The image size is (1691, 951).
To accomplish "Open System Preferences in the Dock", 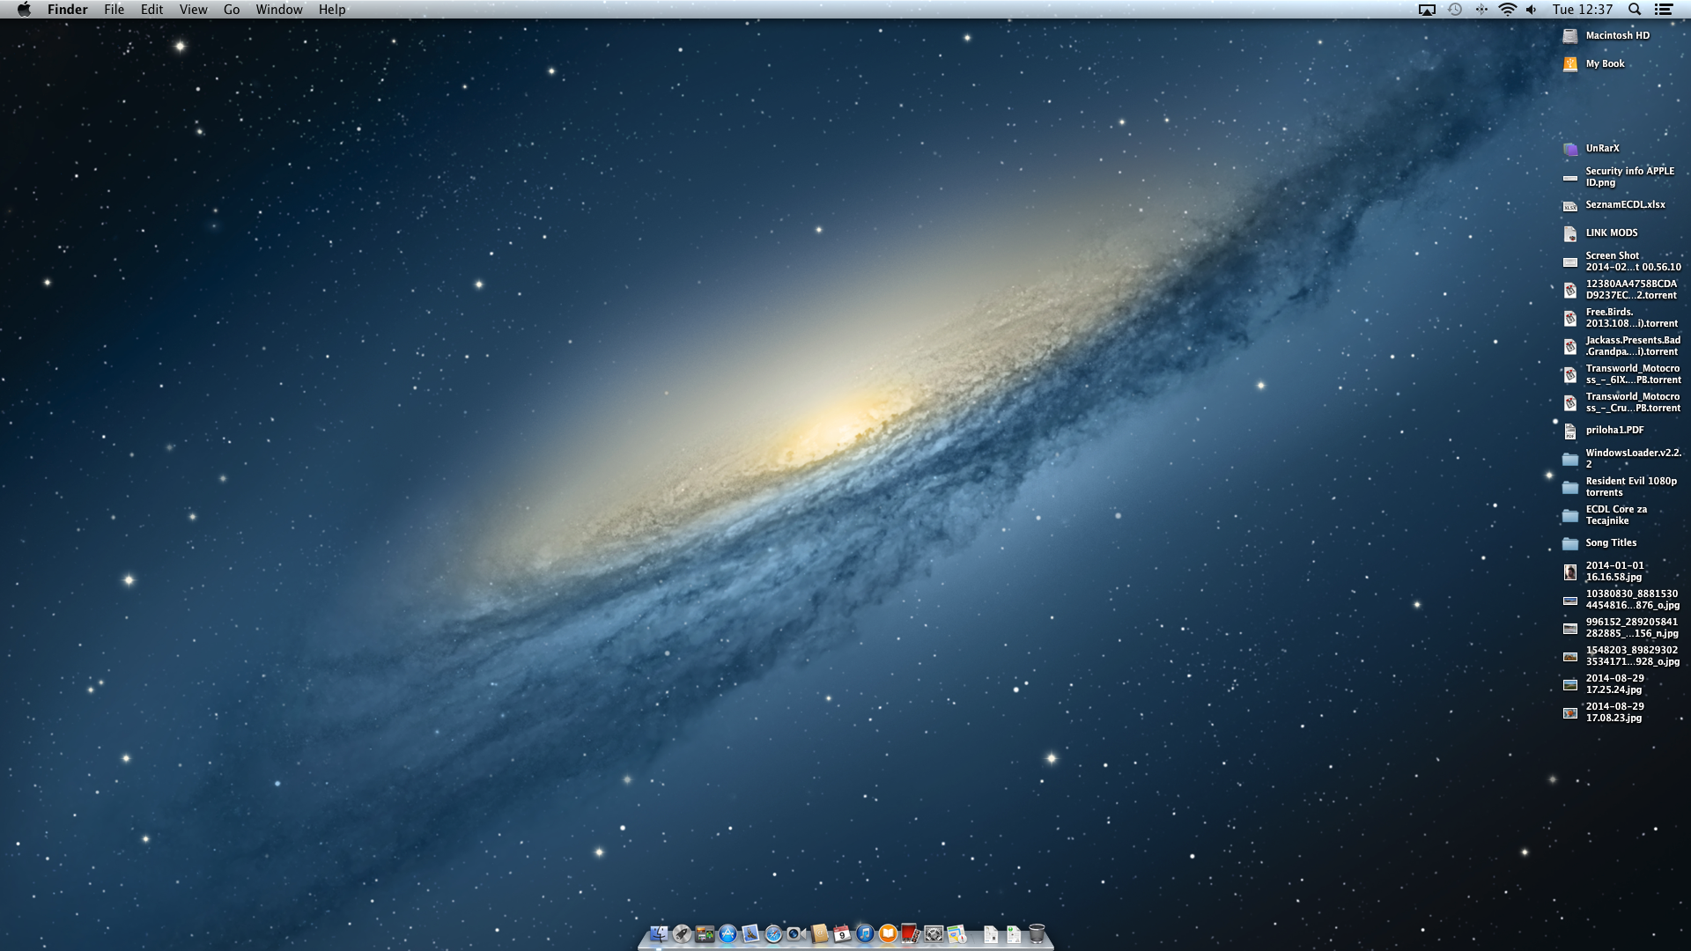I will [x=934, y=933].
